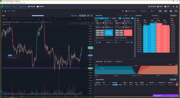Toggle the History checkbox on the chart

(x=72, y=16)
